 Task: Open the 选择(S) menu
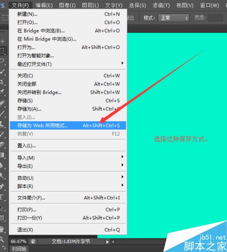point(138,5)
